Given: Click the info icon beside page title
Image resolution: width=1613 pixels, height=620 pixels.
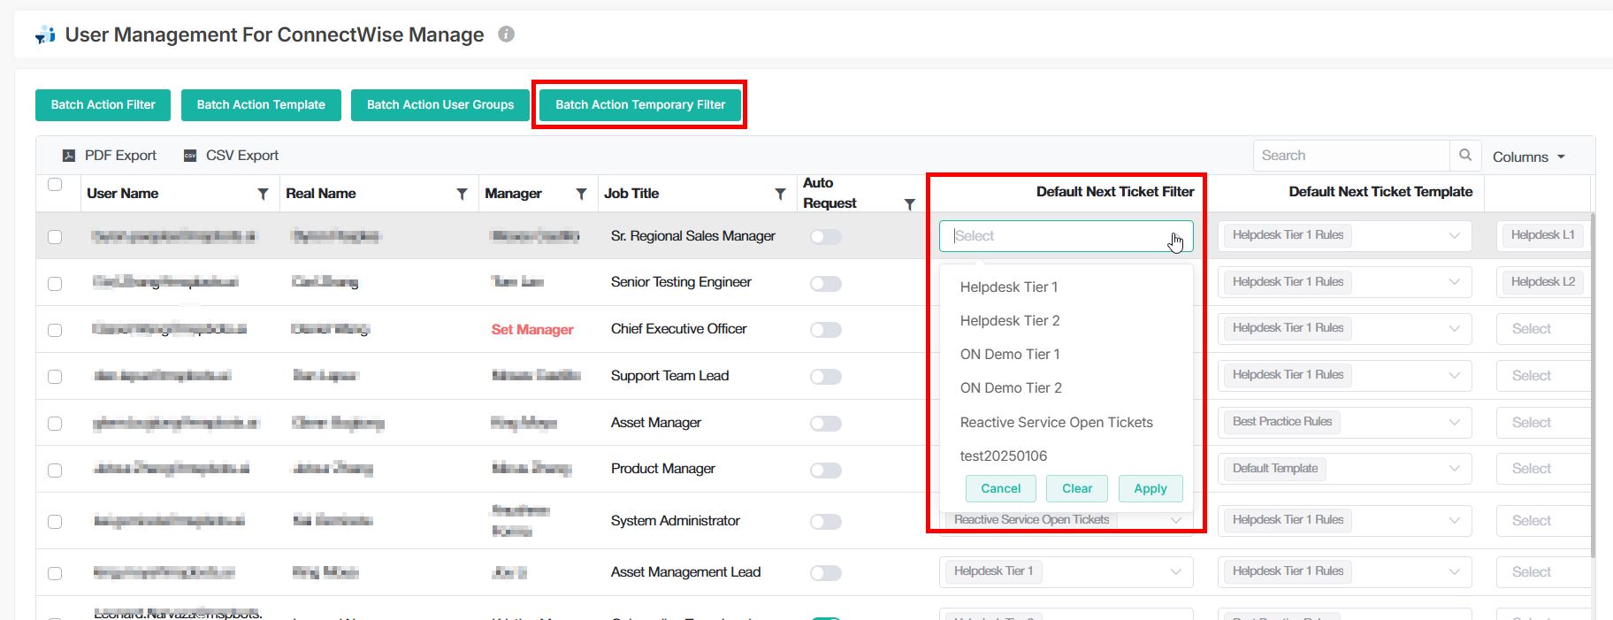Looking at the screenshot, I should point(506,34).
